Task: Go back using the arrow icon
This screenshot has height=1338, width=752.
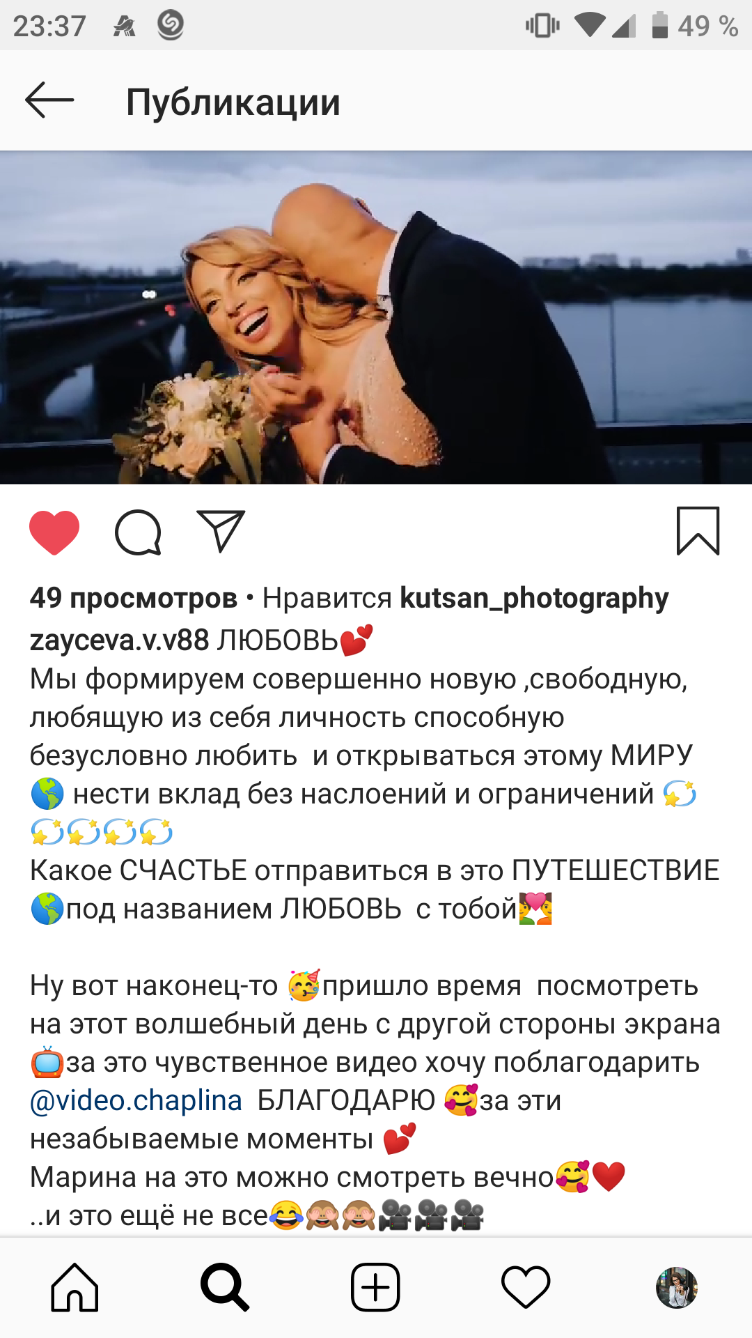Action: point(49,100)
